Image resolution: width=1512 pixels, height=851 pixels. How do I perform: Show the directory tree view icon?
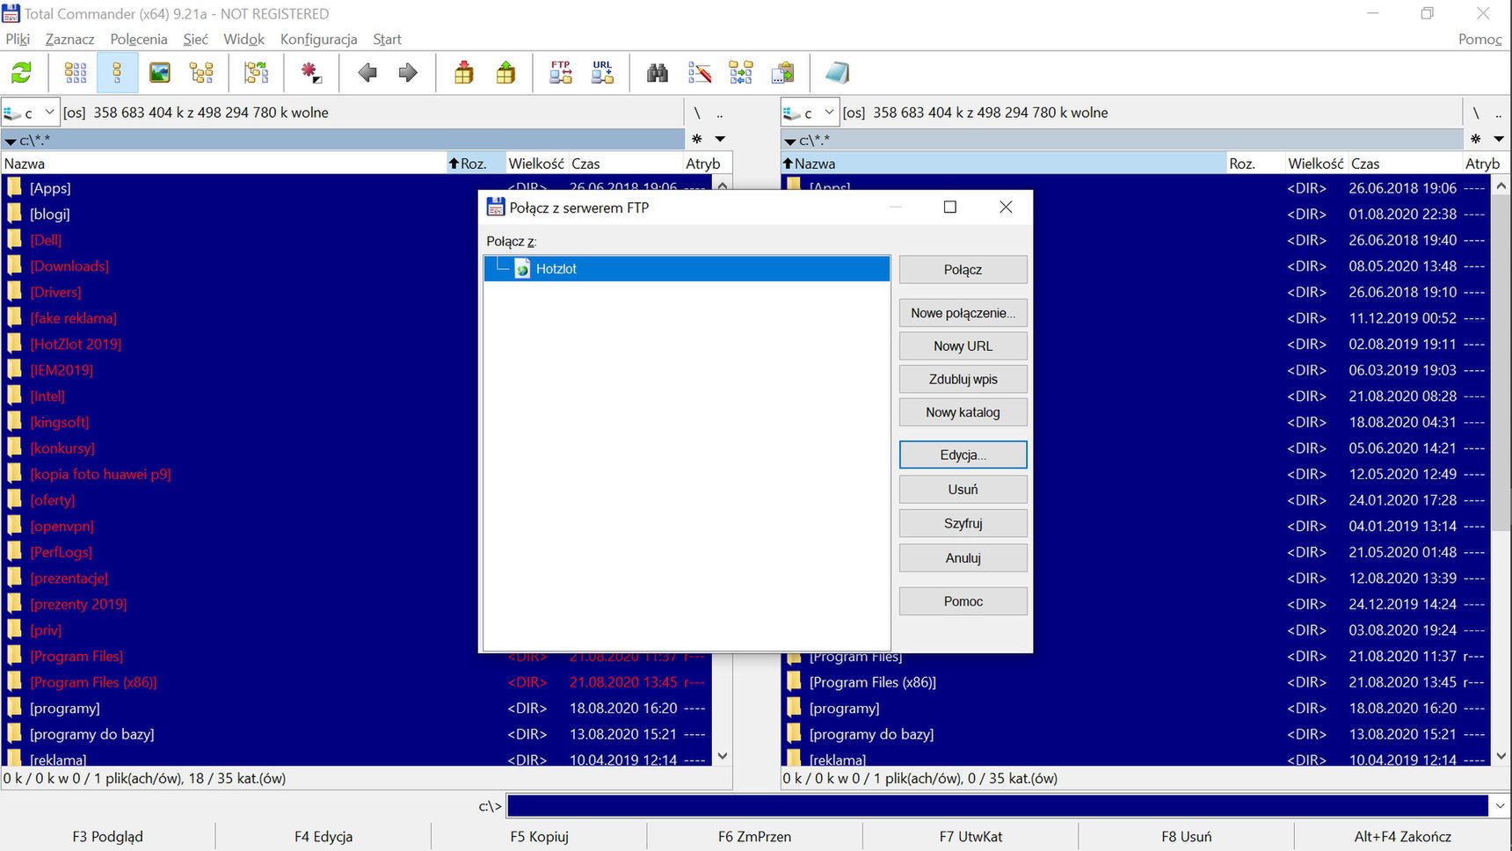coord(201,73)
